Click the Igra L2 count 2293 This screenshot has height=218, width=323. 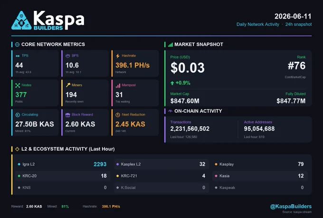click(x=100, y=164)
